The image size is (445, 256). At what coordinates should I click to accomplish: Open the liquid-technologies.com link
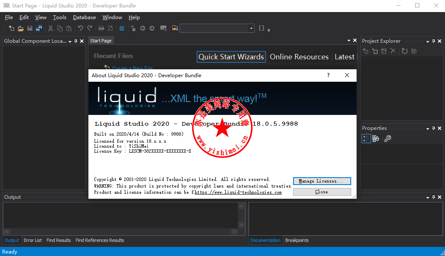[x=238, y=192]
